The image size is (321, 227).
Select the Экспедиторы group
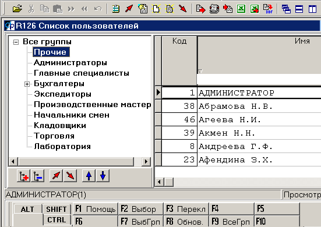[x=62, y=94]
